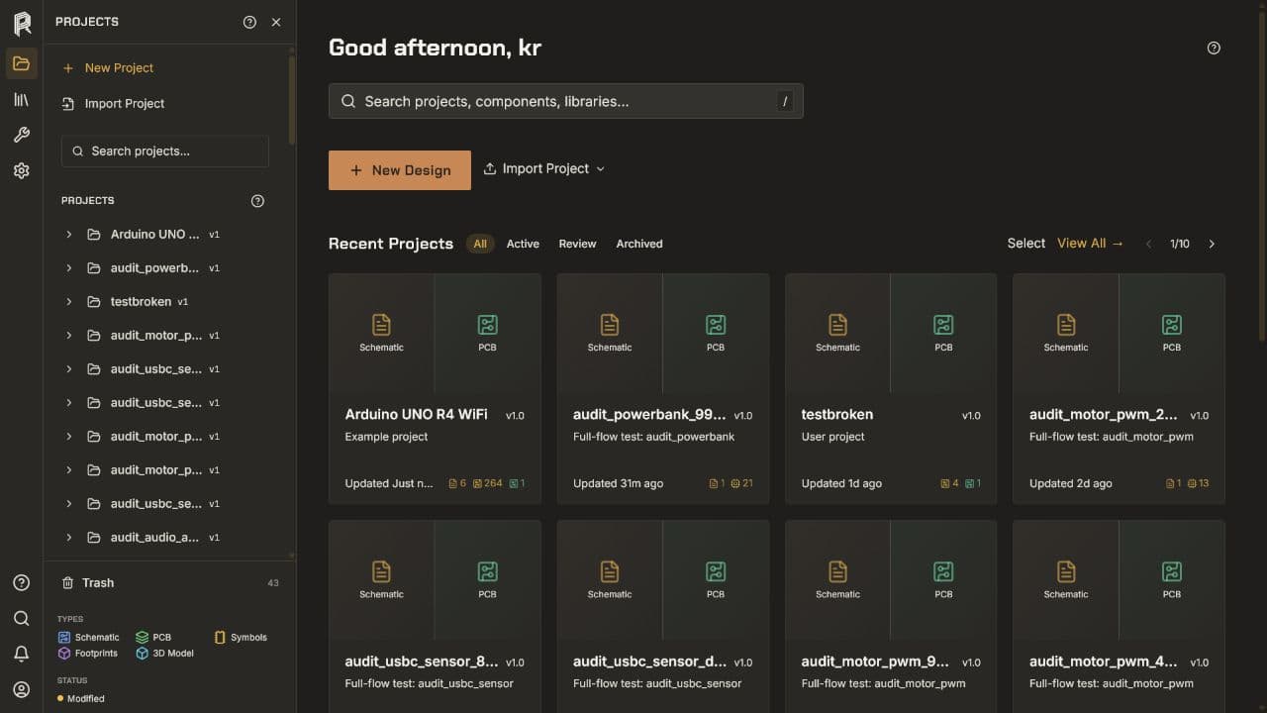Click the New Design button
This screenshot has height=713, width=1267.
pos(400,170)
